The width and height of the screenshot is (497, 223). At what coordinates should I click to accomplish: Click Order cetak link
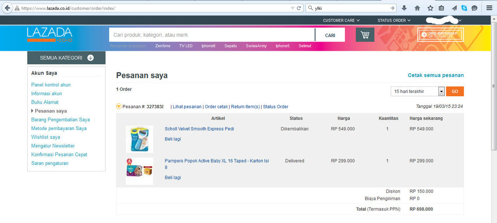click(216, 107)
